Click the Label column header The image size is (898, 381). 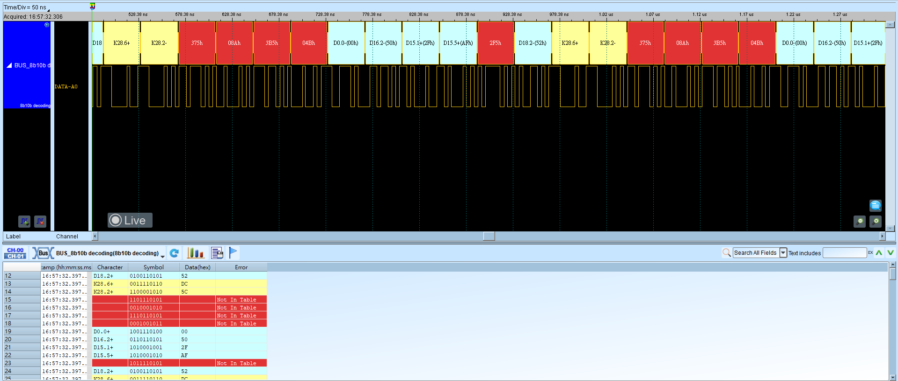[14, 237]
